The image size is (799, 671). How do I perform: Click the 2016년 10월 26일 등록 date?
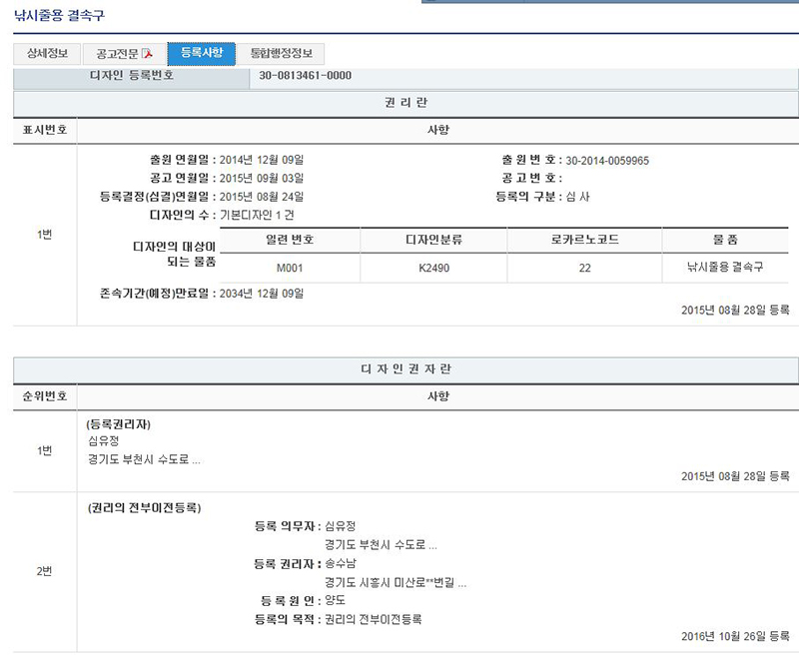coord(734,636)
